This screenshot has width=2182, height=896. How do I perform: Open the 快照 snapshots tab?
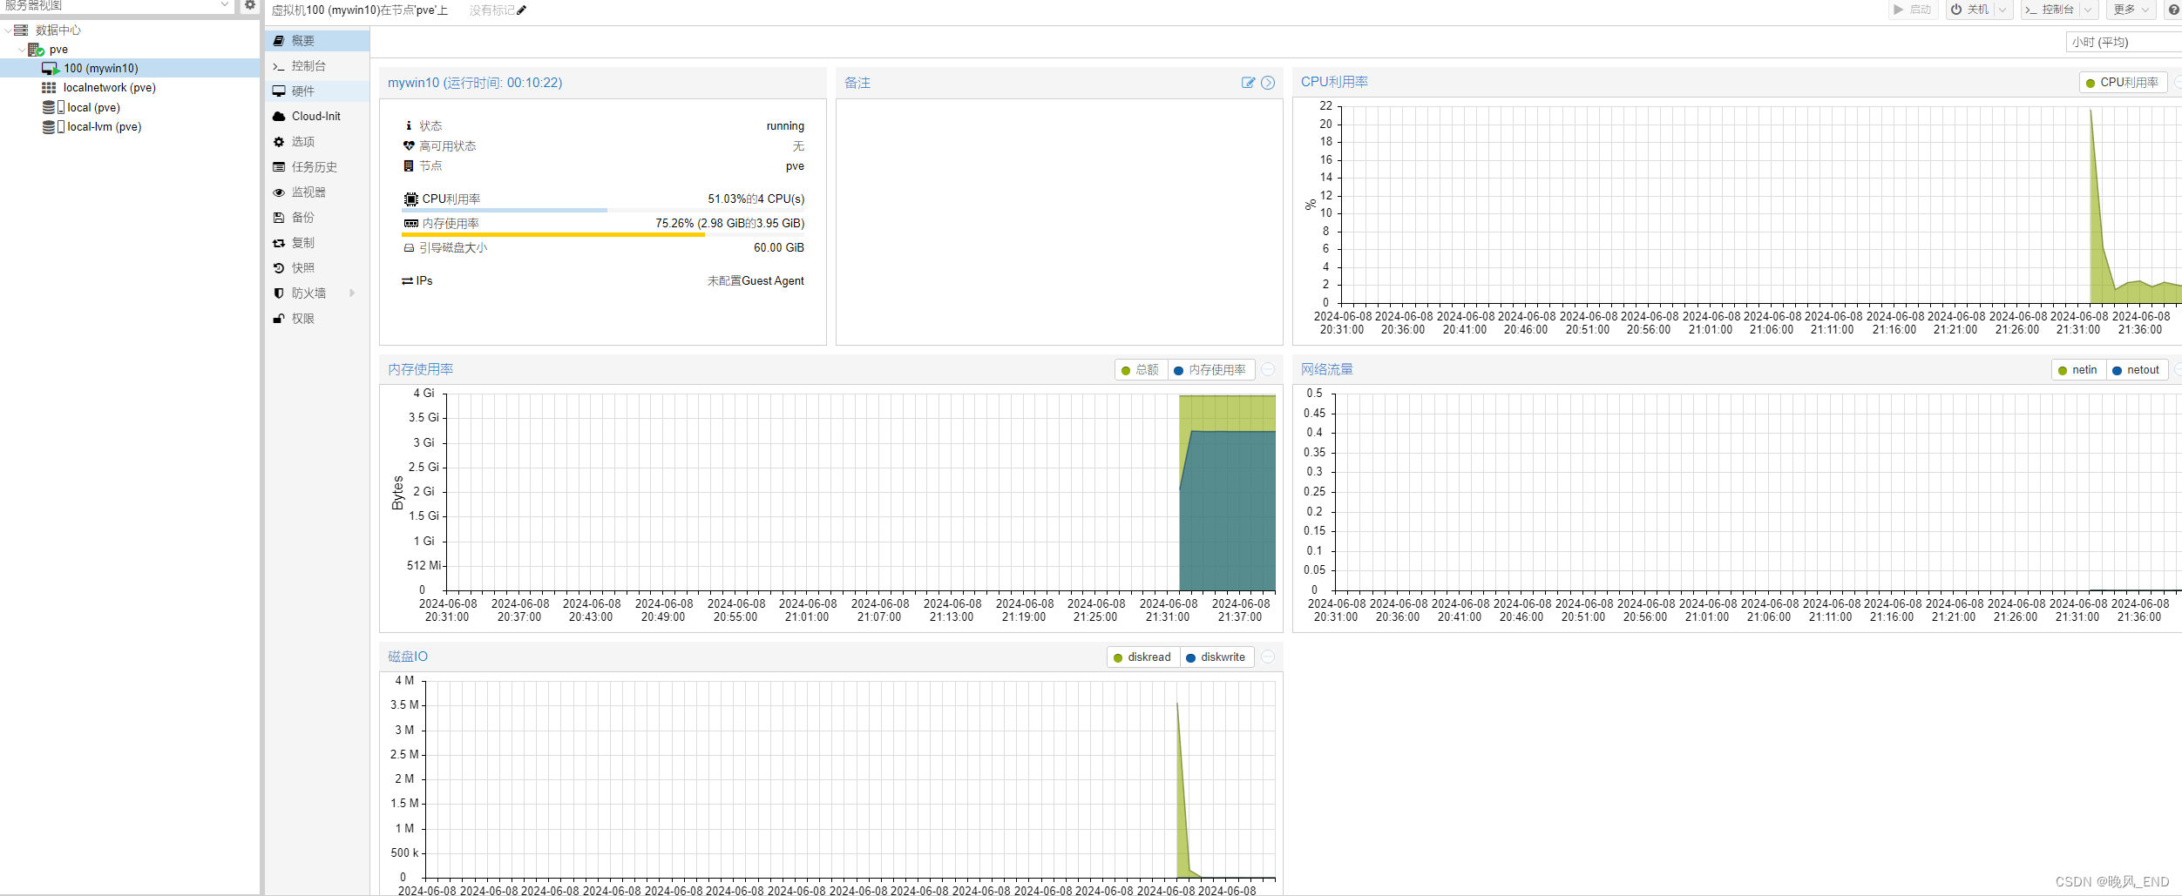[317, 268]
